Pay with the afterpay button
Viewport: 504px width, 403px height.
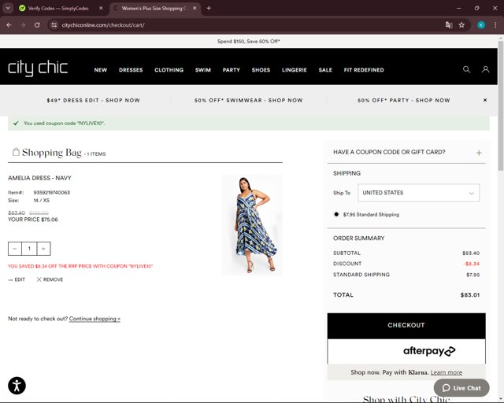[x=406, y=351]
